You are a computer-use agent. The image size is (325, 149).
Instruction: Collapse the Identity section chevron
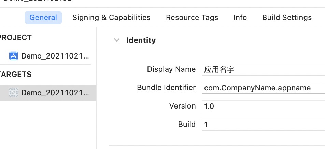pyautogui.click(x=117, y=40)
